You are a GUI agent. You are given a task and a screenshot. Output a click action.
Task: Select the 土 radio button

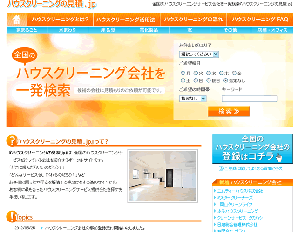tap(183, 80)
